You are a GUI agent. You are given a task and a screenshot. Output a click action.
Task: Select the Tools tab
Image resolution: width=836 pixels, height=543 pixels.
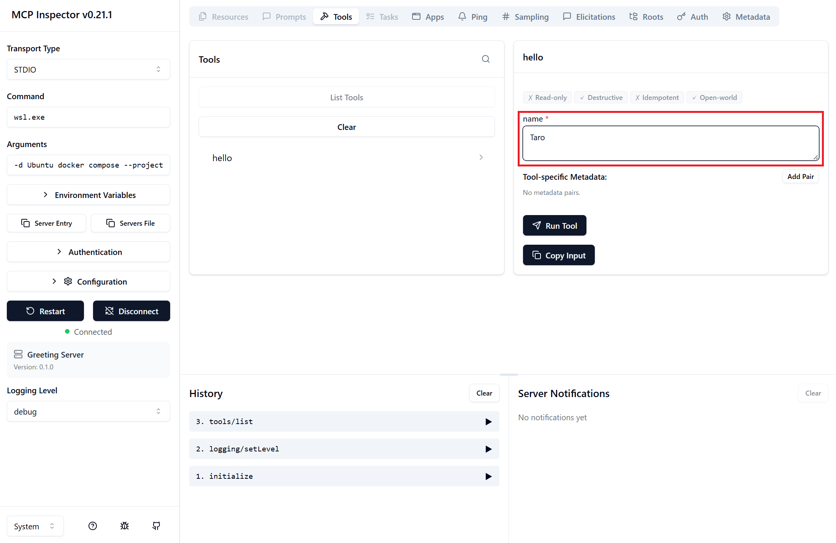pos(336,17)
